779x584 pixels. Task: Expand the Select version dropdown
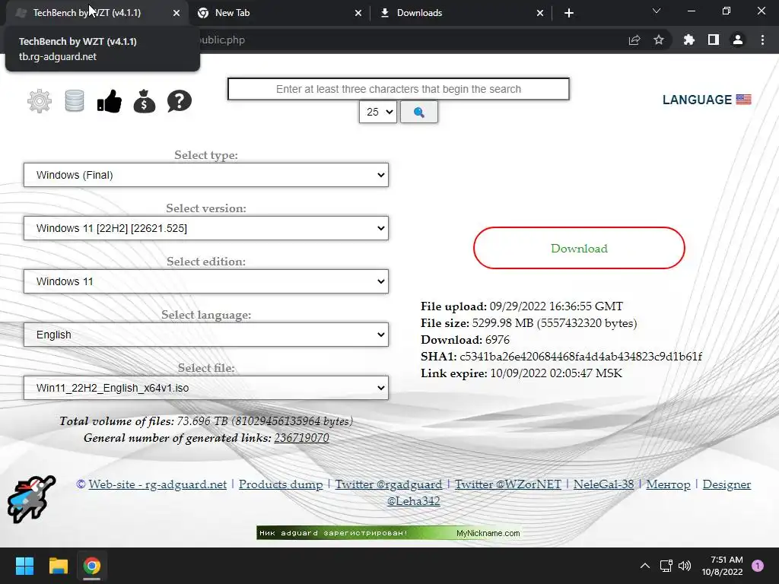click(206, 228)
